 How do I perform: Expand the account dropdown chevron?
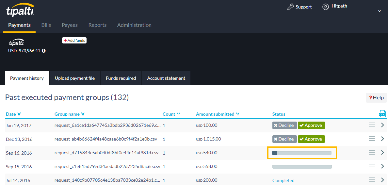point(380,11)
